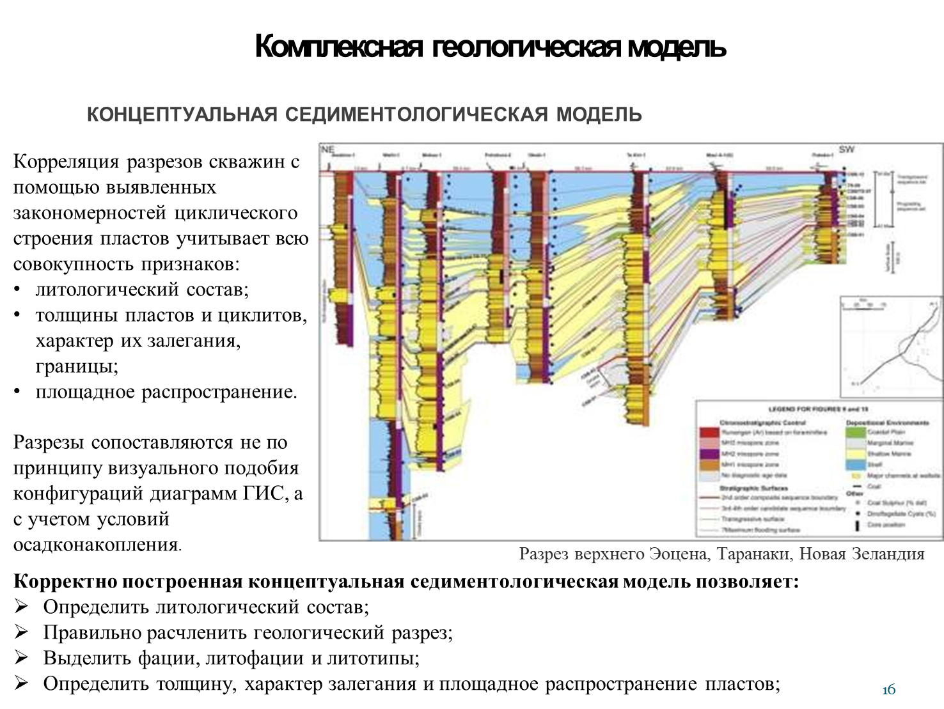Click the legend title text

817,409
